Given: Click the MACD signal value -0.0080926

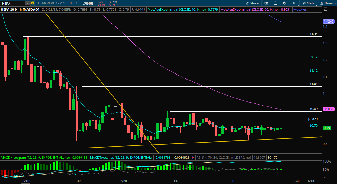Looking at the screenshot, I should pyautogui.click(x=181, y=158).
